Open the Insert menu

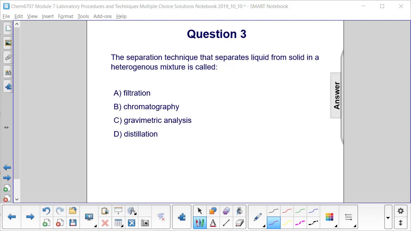(48, 16)
